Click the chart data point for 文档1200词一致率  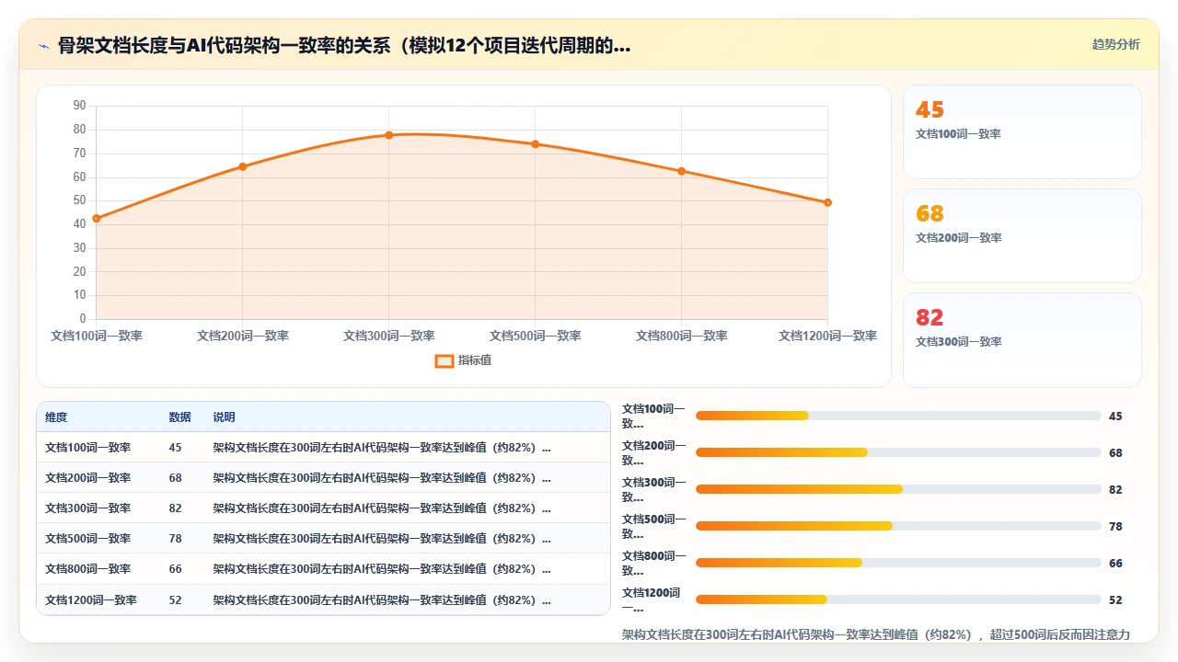(x=827, y=202)
